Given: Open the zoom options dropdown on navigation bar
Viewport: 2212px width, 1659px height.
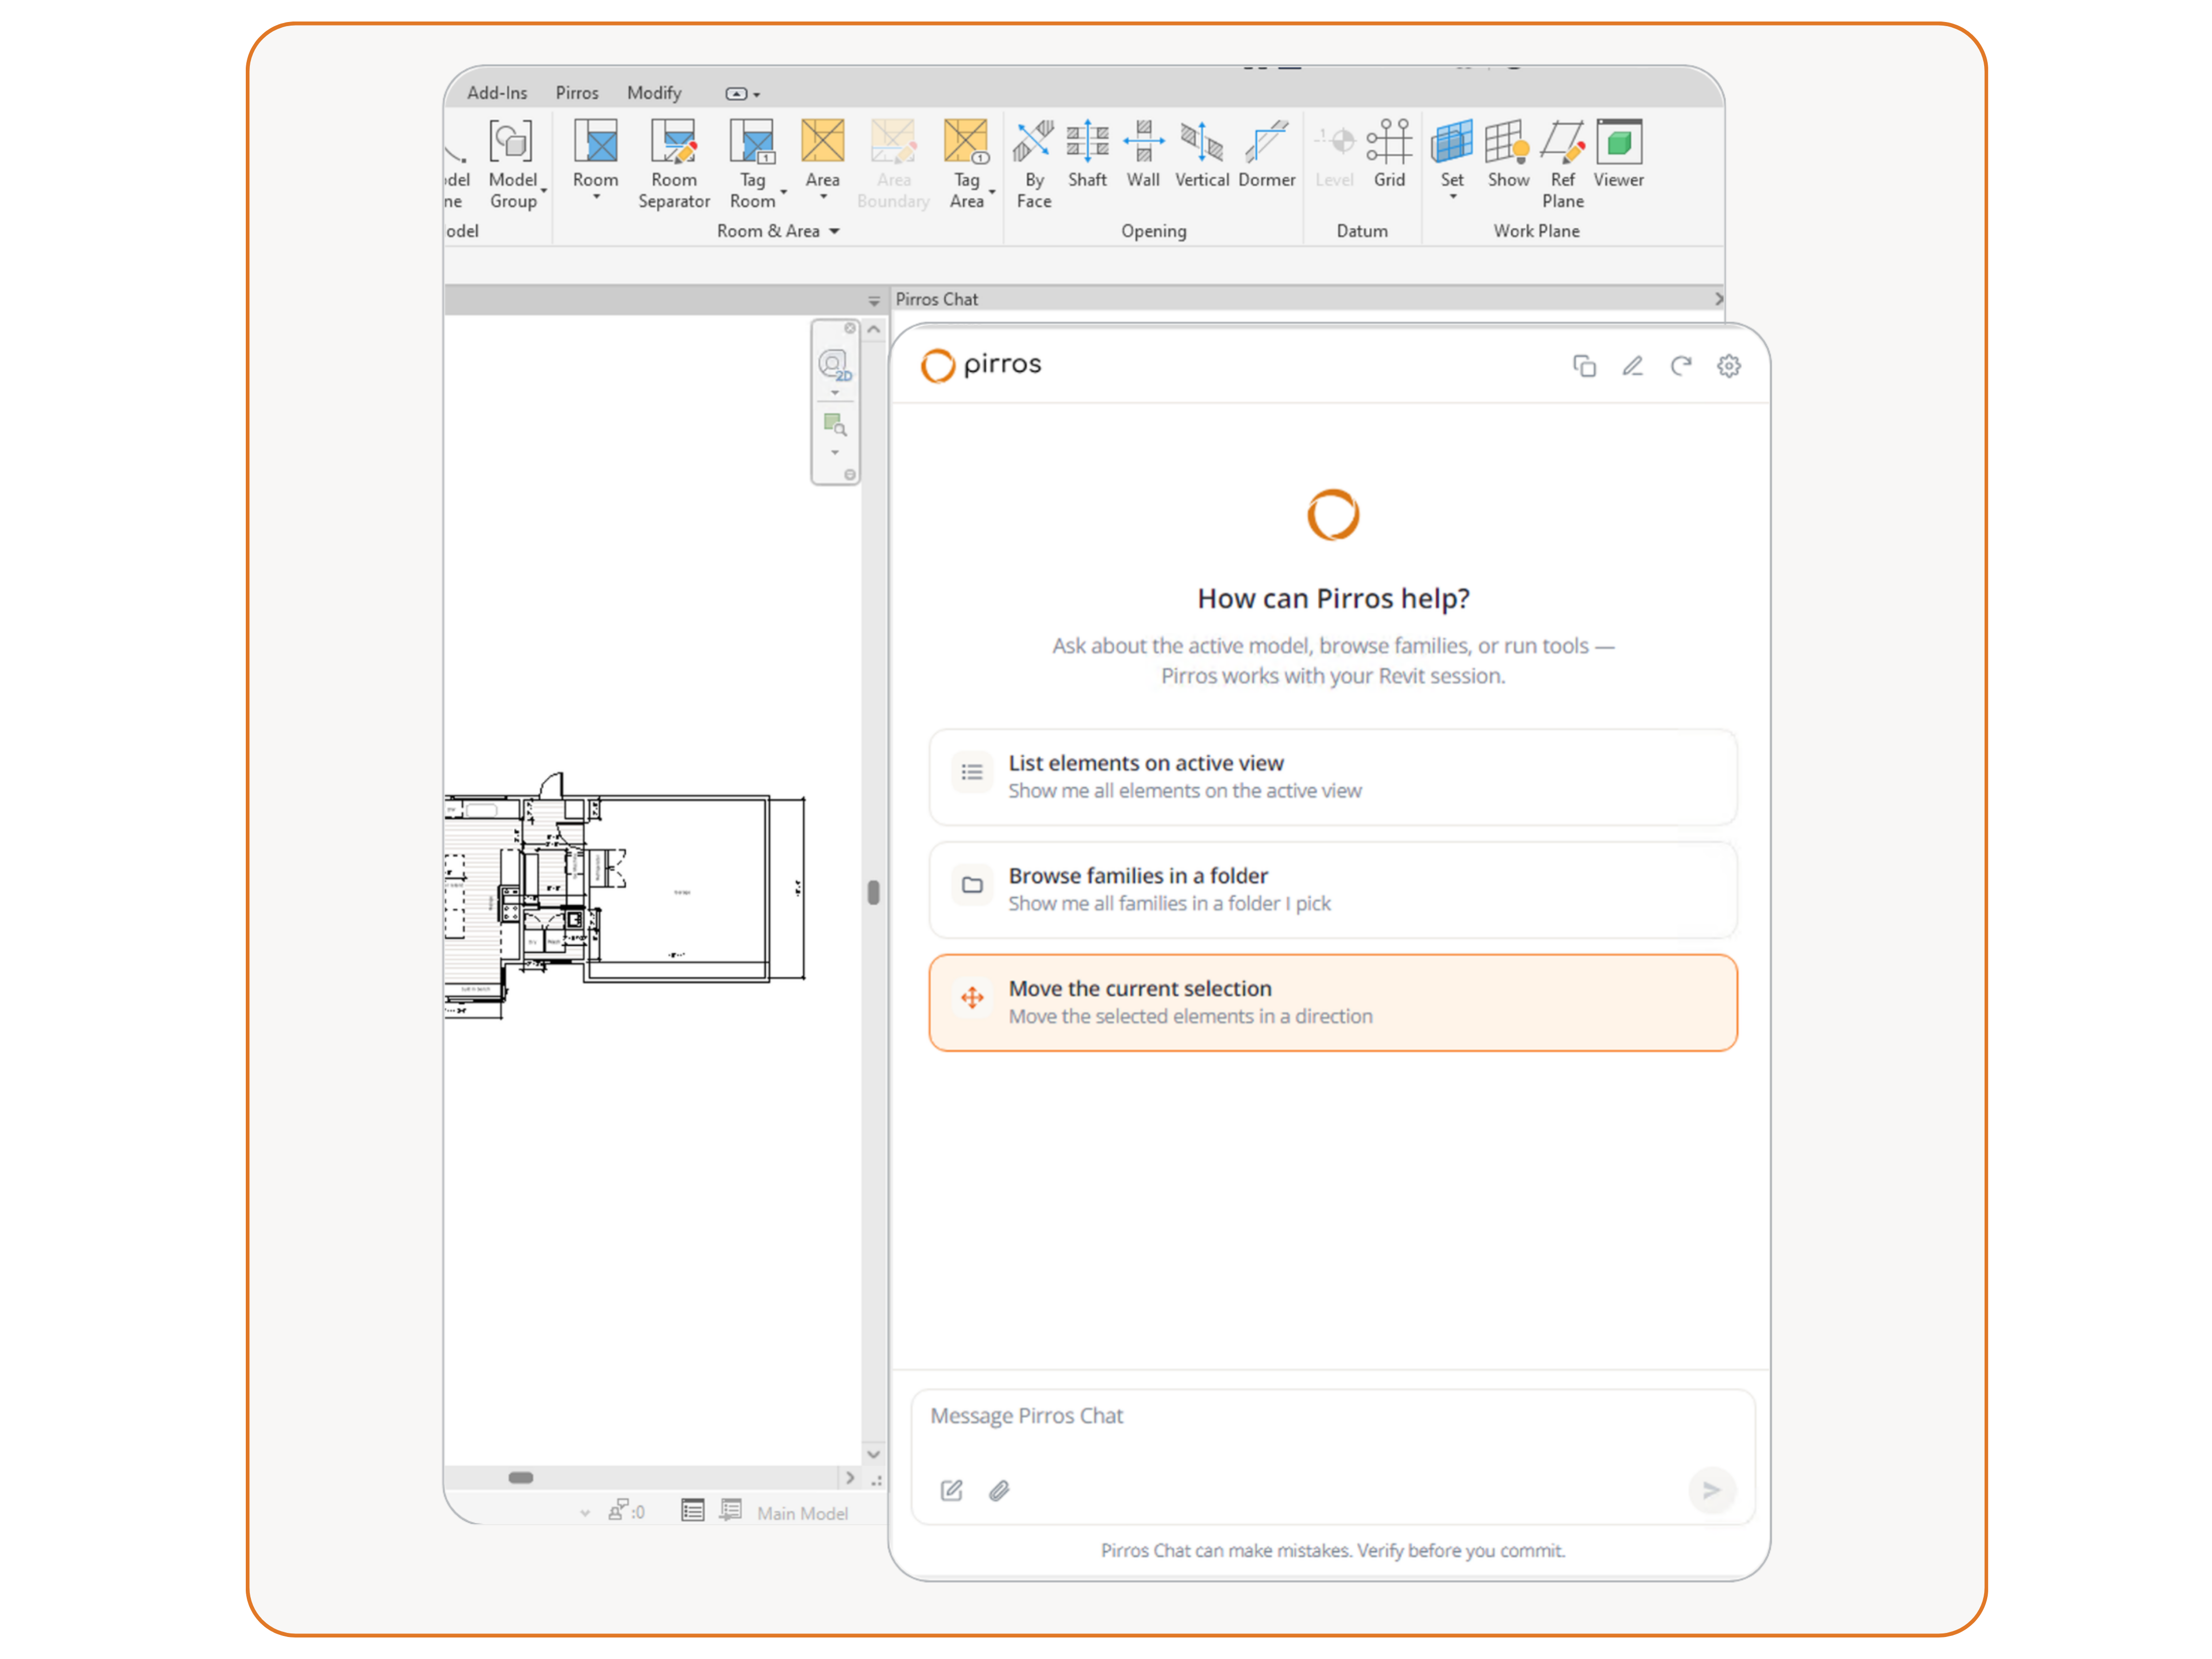Looking at the screenshot, I should tap(834, 453).
